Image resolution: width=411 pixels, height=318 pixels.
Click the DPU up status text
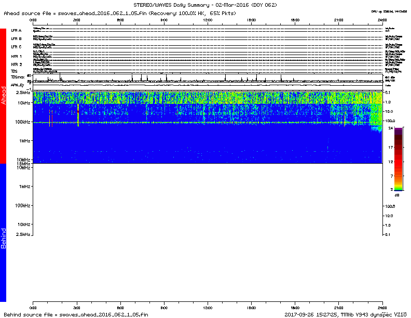pyautogui.click(x=389, y=11)
